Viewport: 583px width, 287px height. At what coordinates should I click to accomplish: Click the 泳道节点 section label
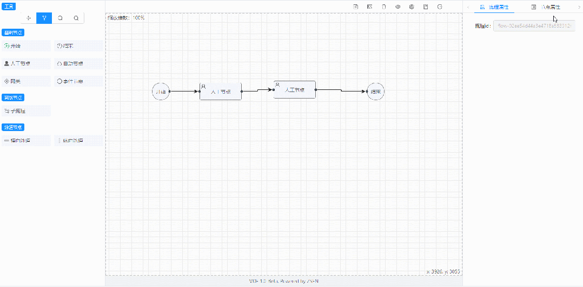[x=13, y=128]
